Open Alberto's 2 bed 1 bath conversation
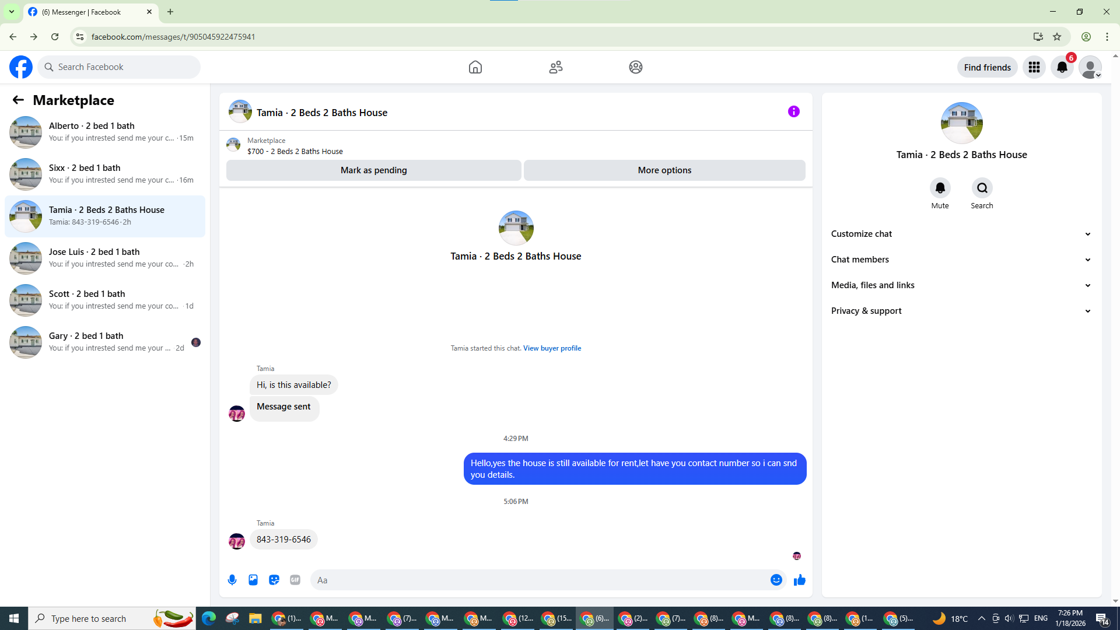Viewport: 1120px width, 630px height. click(x=105, y=132)
